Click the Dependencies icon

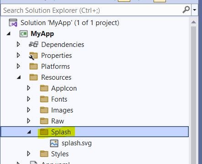(x=33, y=44)
